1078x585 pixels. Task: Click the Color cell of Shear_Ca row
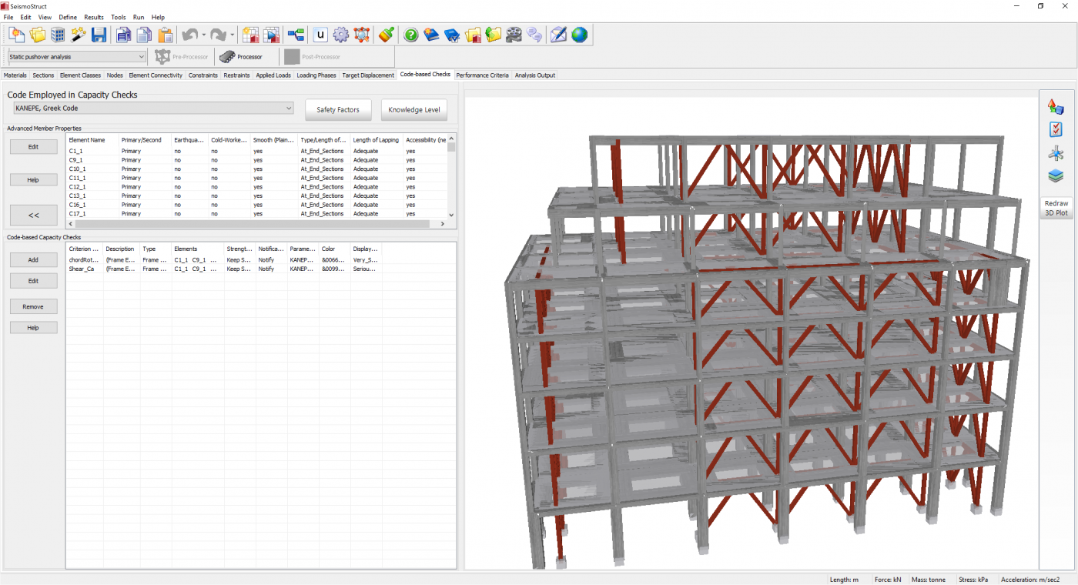[335, 269]
